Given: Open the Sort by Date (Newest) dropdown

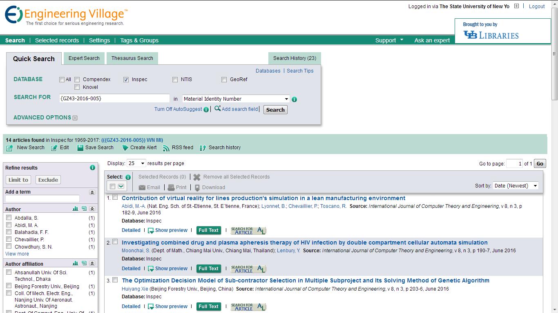Looking at the screenshot, I should (x=516, y=185).
